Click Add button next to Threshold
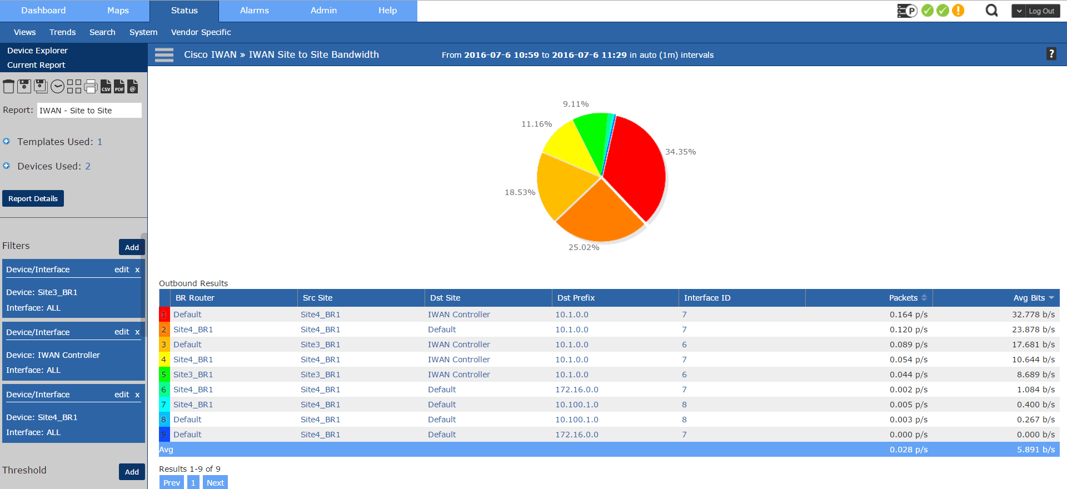Image resolution: width=1067 pixels, height=489 pixels. pos(132,472)
